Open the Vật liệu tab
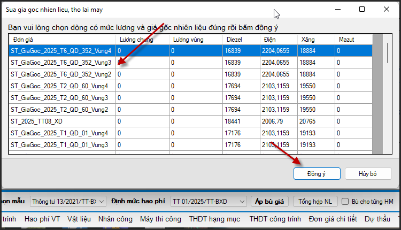 click(x=79, y=219)
